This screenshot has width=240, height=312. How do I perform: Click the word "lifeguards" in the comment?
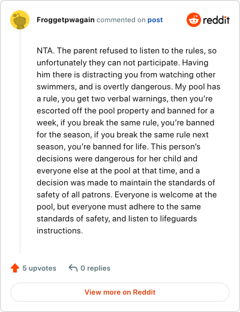178,218
